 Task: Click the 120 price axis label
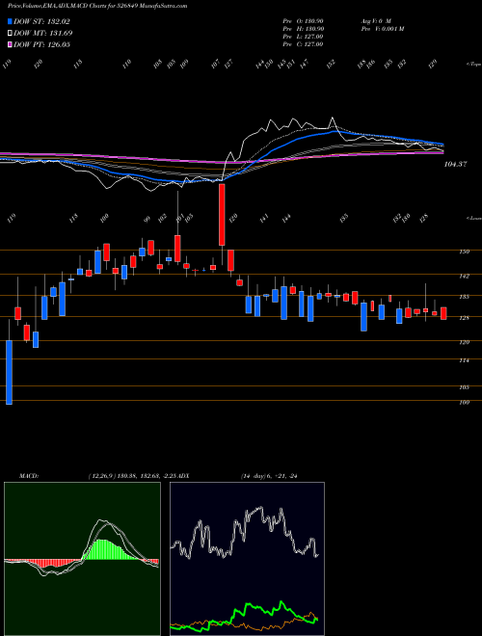coord(465,342)
